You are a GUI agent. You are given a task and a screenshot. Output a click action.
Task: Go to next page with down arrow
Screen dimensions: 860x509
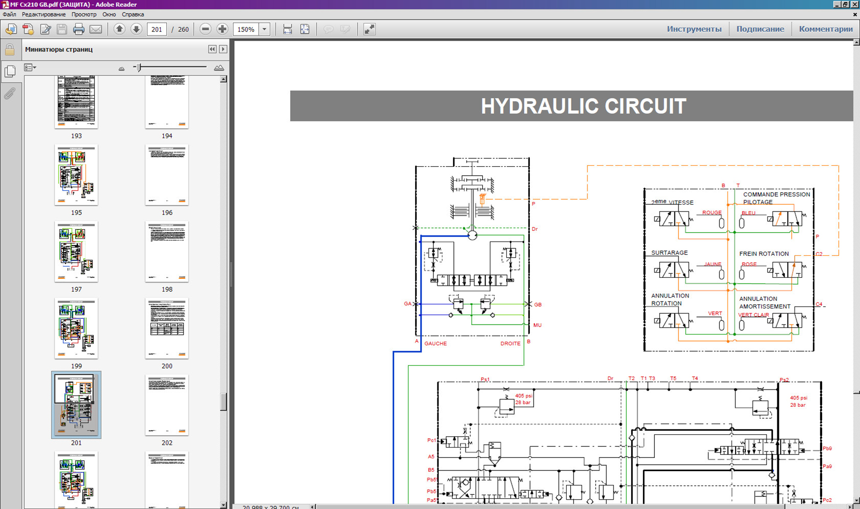[136, 30]
